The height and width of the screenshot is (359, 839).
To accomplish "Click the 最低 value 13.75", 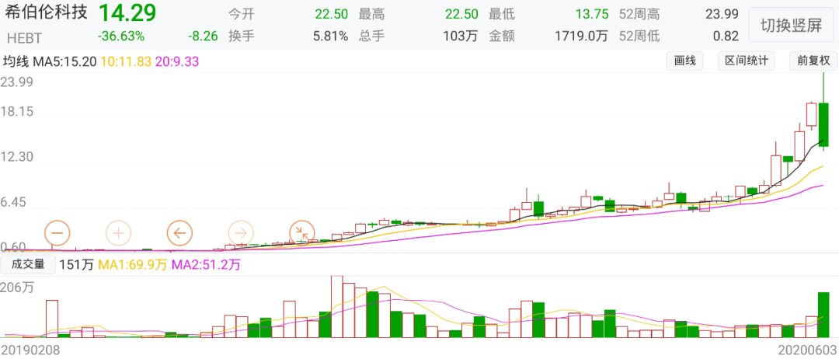I will click(x=591, y=15).
